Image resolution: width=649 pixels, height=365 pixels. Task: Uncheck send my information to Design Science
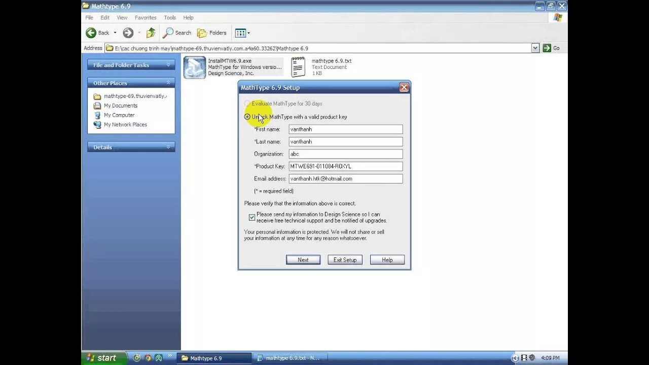click(252, 217)
